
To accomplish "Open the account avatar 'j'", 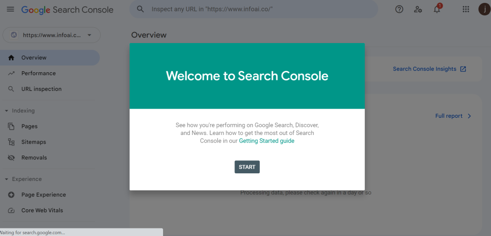I will tap(485, 9).
